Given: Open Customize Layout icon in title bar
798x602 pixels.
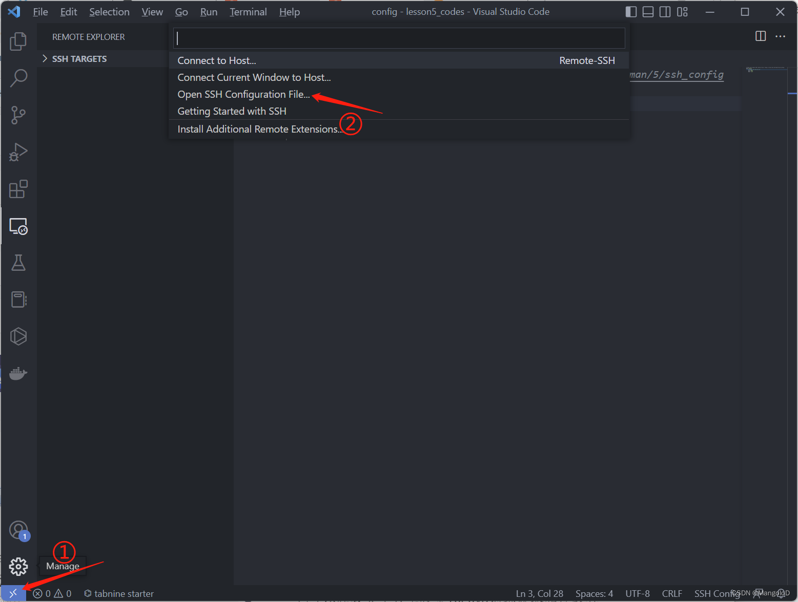Looking at the screenshot, I should click(x=682, y=12).
